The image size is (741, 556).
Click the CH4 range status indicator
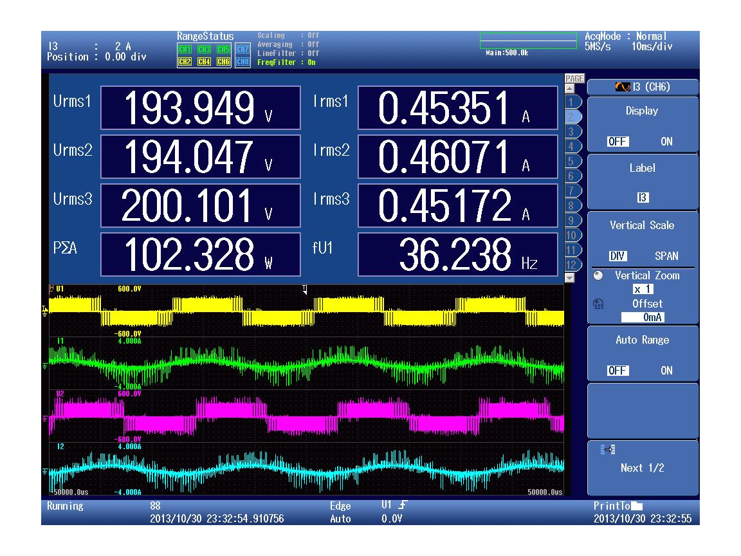pos(204,62)
